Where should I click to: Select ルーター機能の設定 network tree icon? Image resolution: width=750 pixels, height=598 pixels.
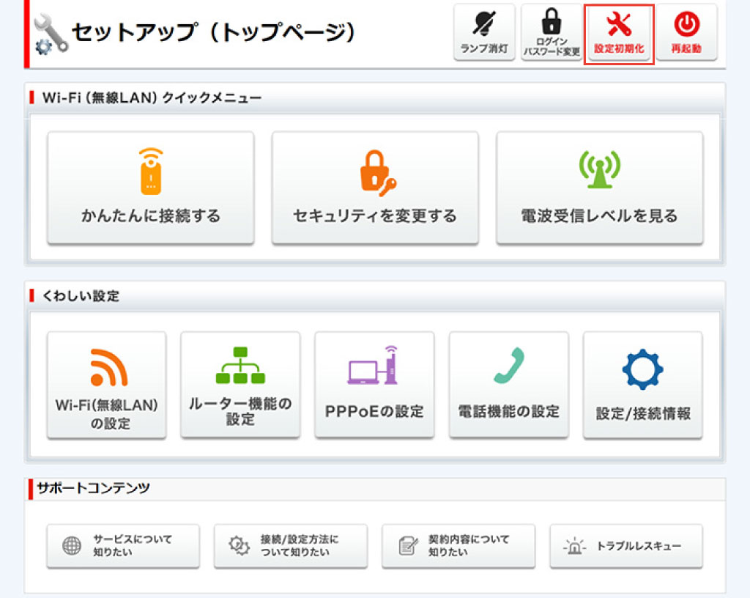coord(240,365)
